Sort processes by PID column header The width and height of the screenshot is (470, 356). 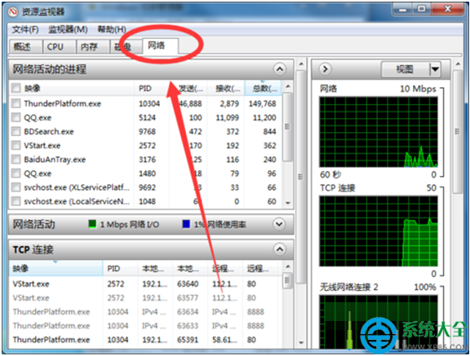[x=152, y=89]
